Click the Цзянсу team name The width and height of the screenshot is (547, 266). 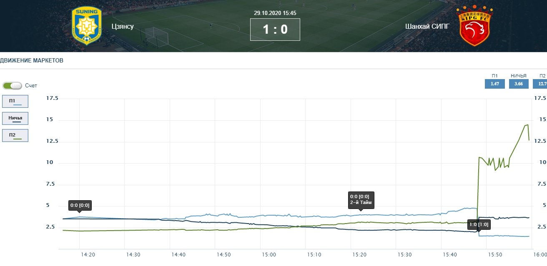point(123,27)
